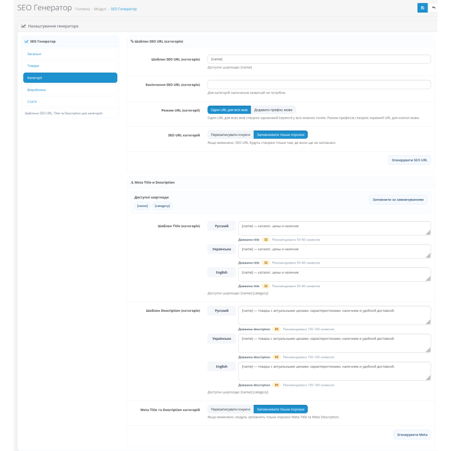The width and height of the screenshot is (451, 451).
Task: Choose Перезаписувати існуючі for Meta Title та Description
Action: pyautogui.click(x=231, y=409)
